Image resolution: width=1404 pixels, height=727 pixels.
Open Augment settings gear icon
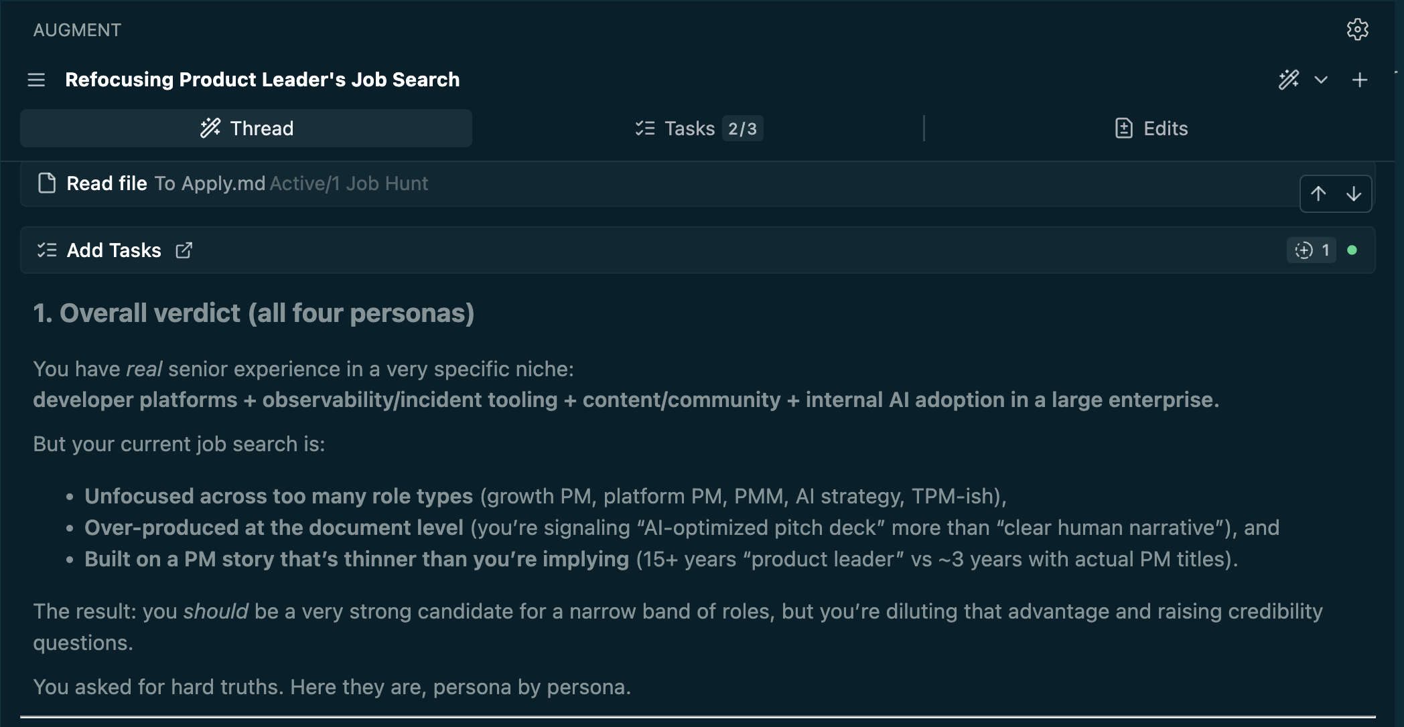click(1357, 29)
